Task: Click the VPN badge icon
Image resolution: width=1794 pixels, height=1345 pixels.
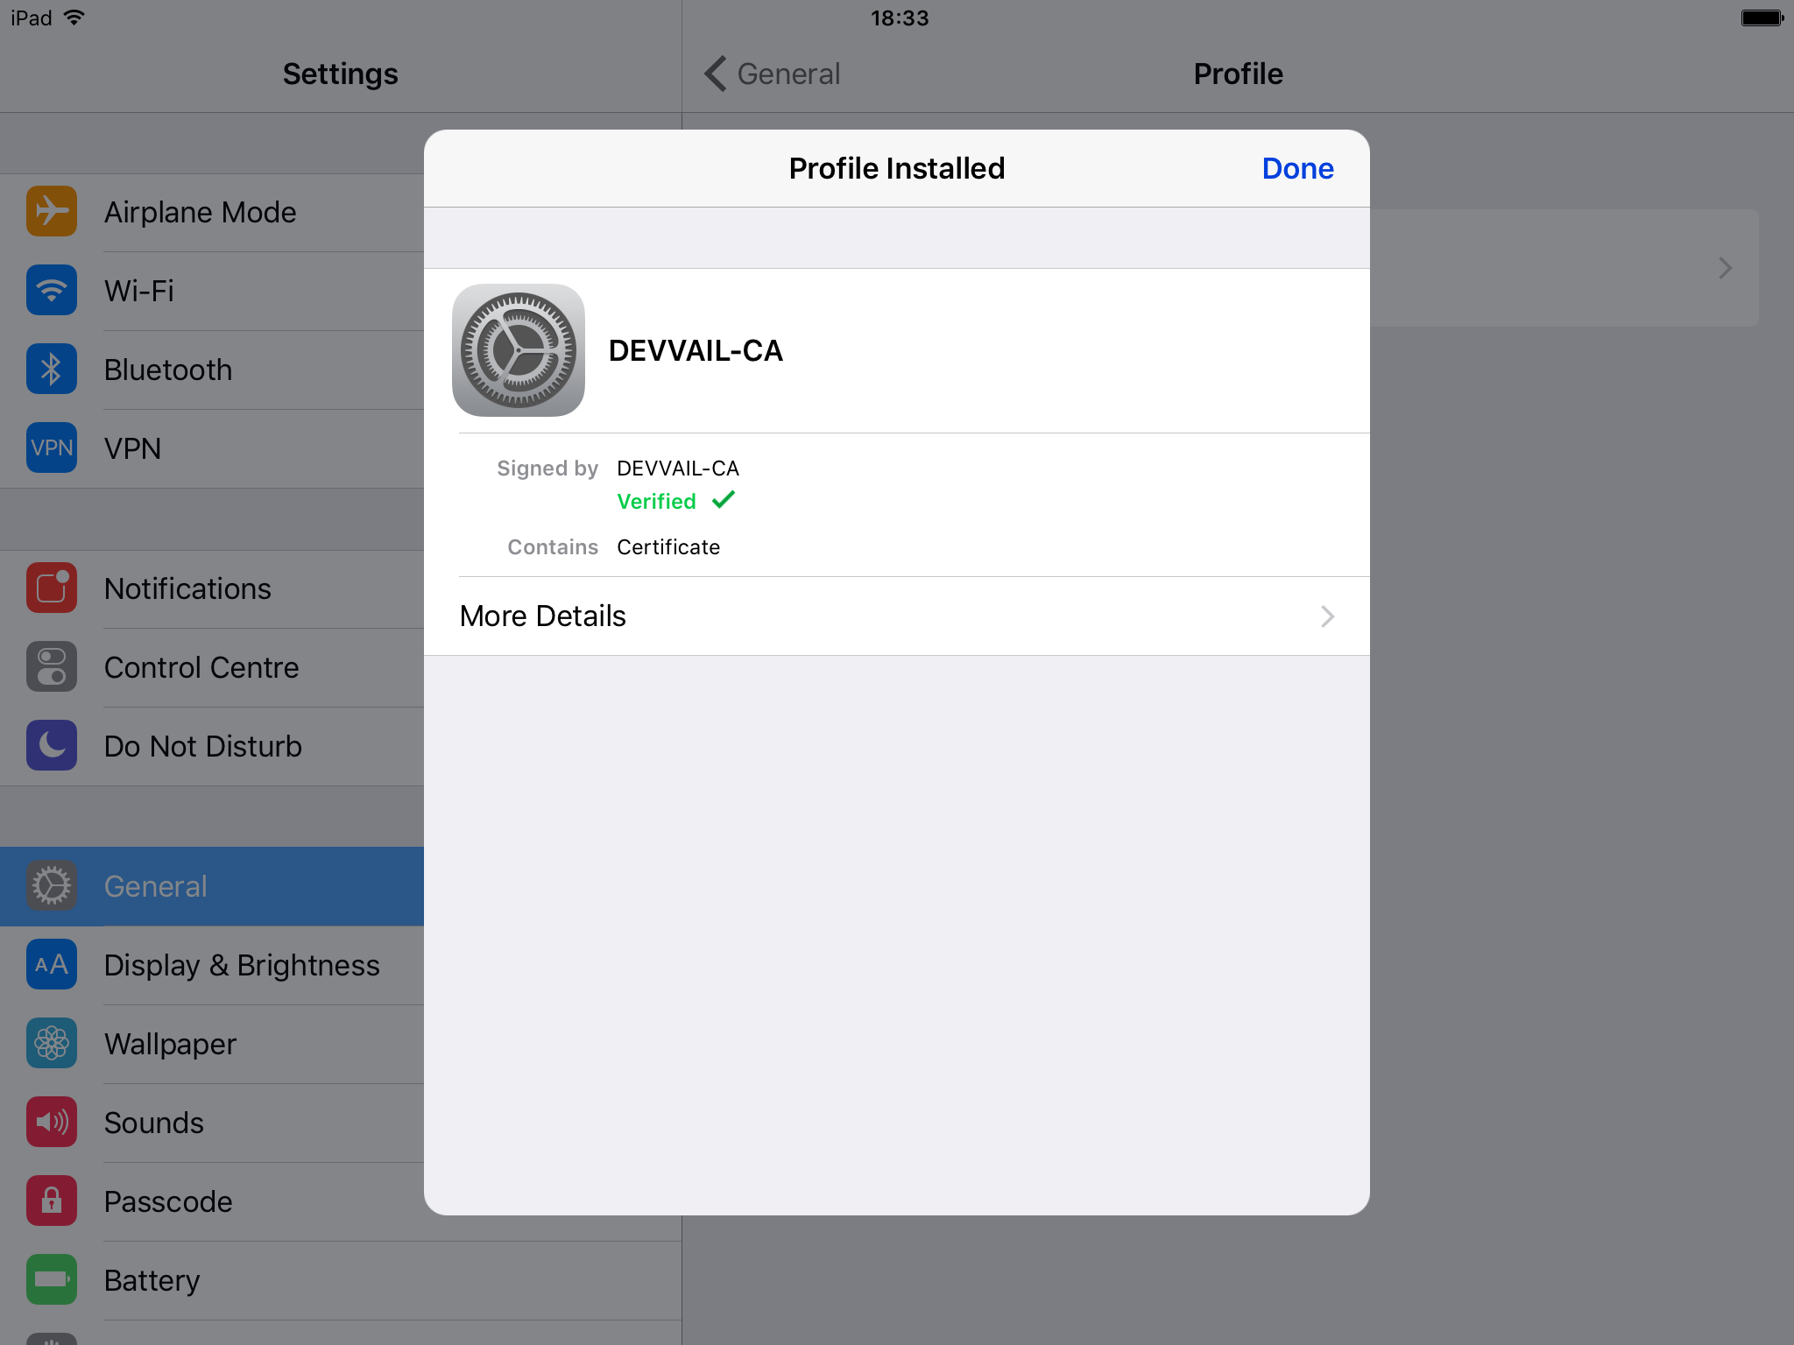Action: point(52,447)
